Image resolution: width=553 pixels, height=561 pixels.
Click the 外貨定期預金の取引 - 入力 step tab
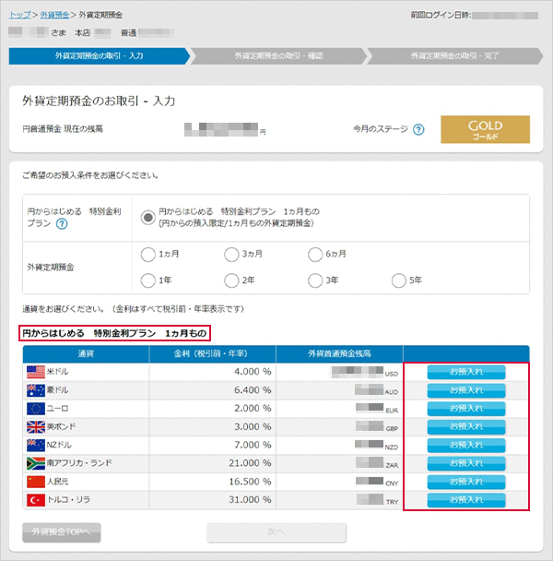[x=99, y=55]
